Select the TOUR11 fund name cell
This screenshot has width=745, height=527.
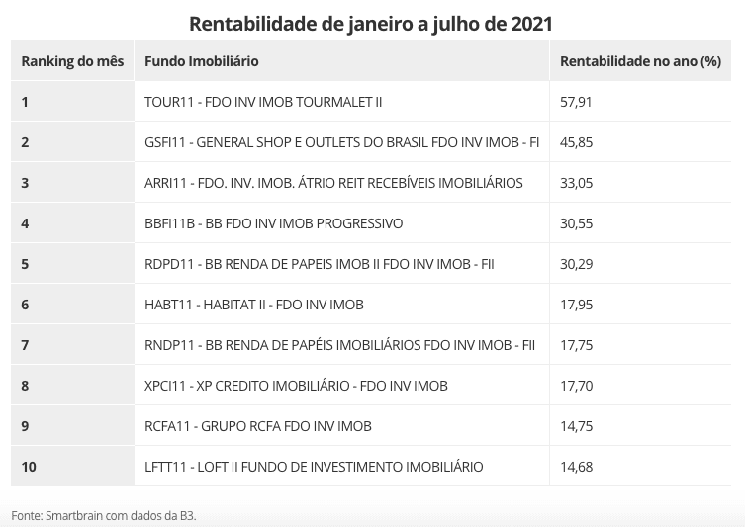coord(262,102)
